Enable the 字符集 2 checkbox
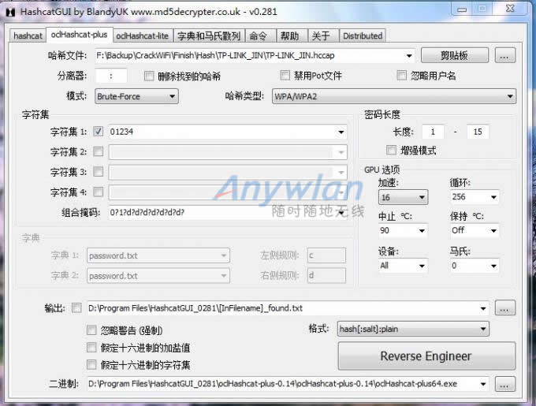 pyautogui.click(x=99, y=151)
